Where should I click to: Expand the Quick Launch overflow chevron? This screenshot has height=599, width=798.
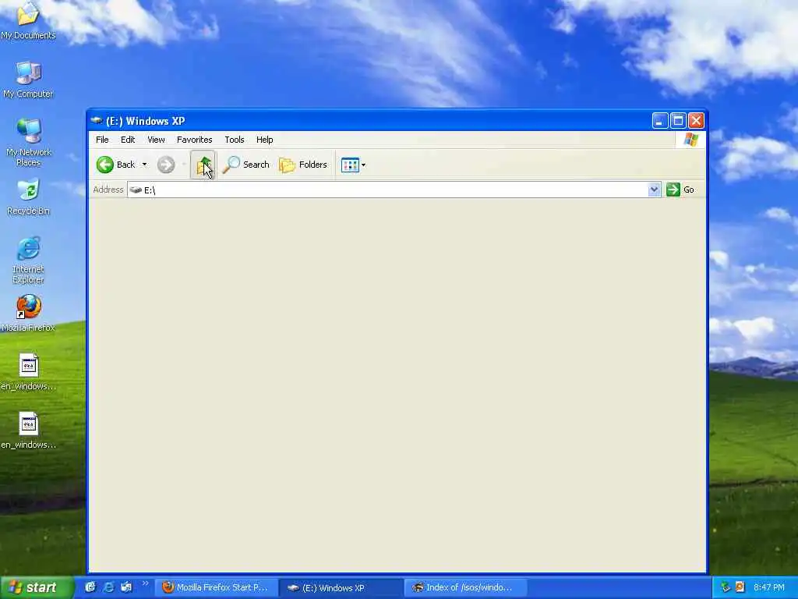pos(145,583)
